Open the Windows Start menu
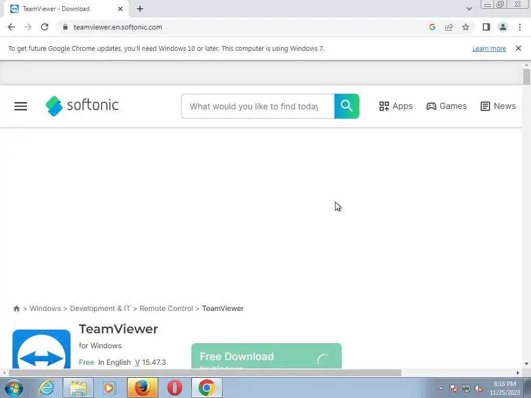The width and height of the screenshot is (531, 398). click(x=14, y=388)
